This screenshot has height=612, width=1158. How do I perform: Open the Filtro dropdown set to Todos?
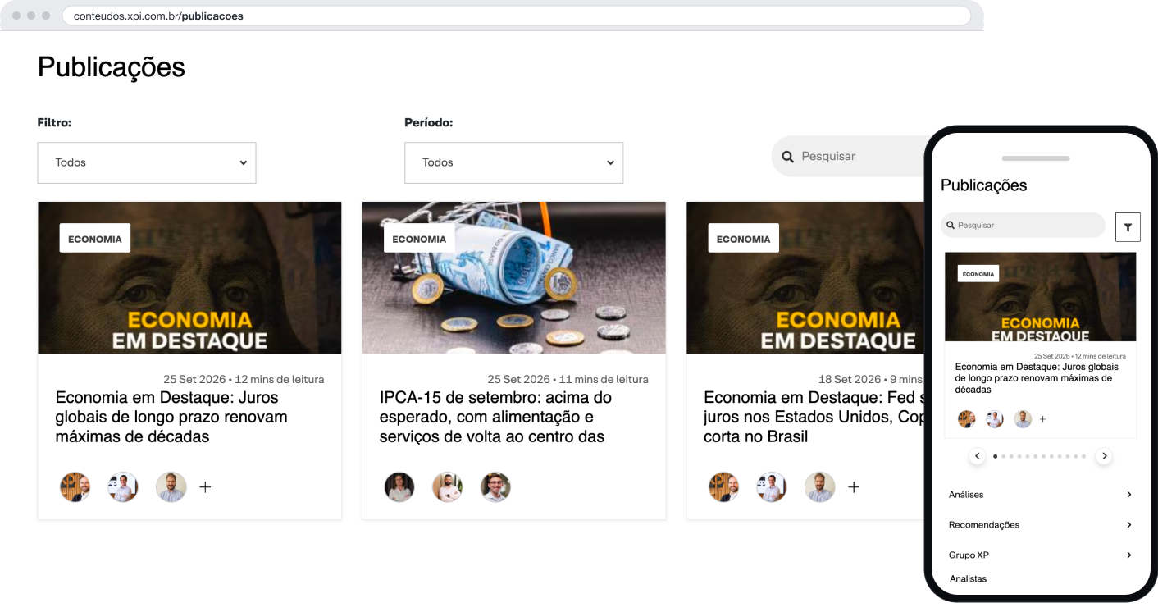[x=147, y=162]
